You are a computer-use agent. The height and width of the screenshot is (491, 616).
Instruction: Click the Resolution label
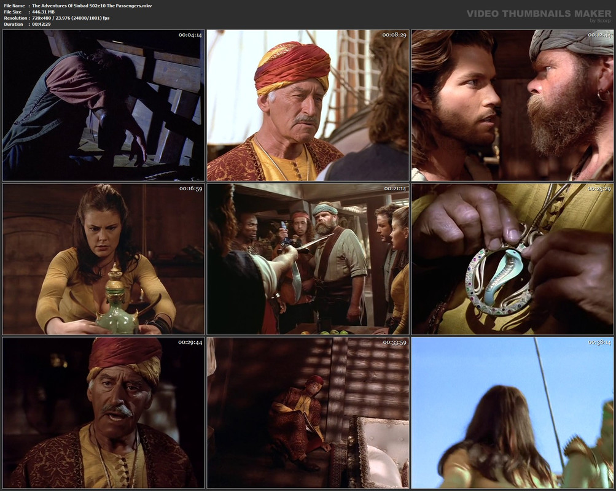pyautogui.click(x=16, y=18)
